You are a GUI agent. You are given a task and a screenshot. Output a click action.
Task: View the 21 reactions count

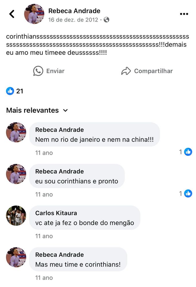click(20, 91)
